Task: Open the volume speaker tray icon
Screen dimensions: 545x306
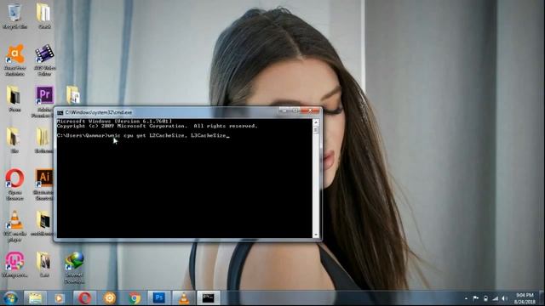Action: [505, 298]
